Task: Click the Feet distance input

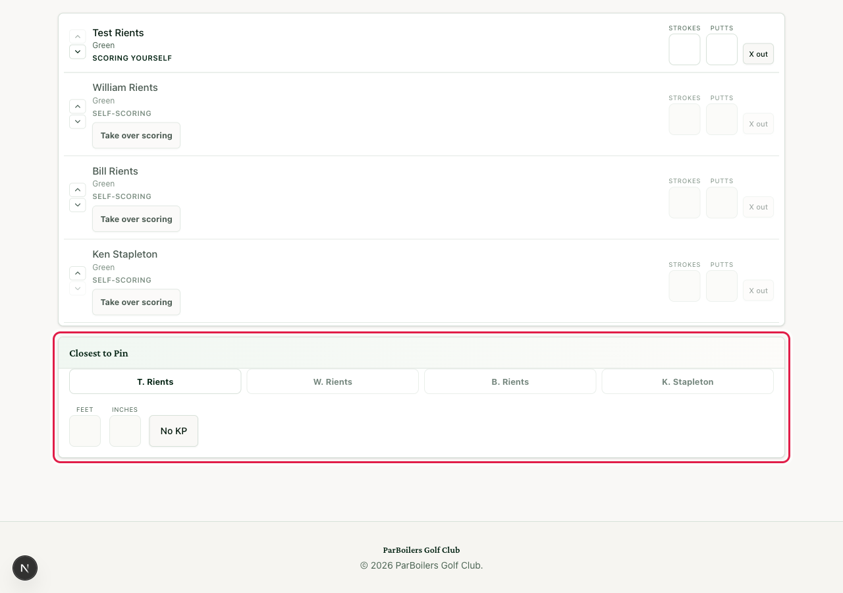Action: coord(85,431)
